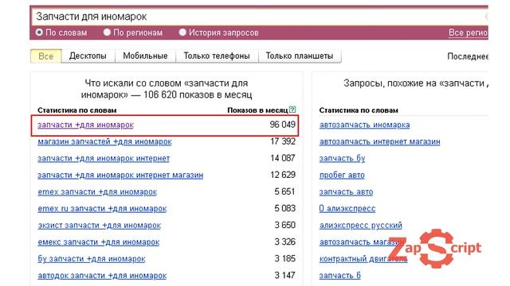Open 'запчасти +для иномарок интернет' link
The image size is (510, 286).
point(104,159)
